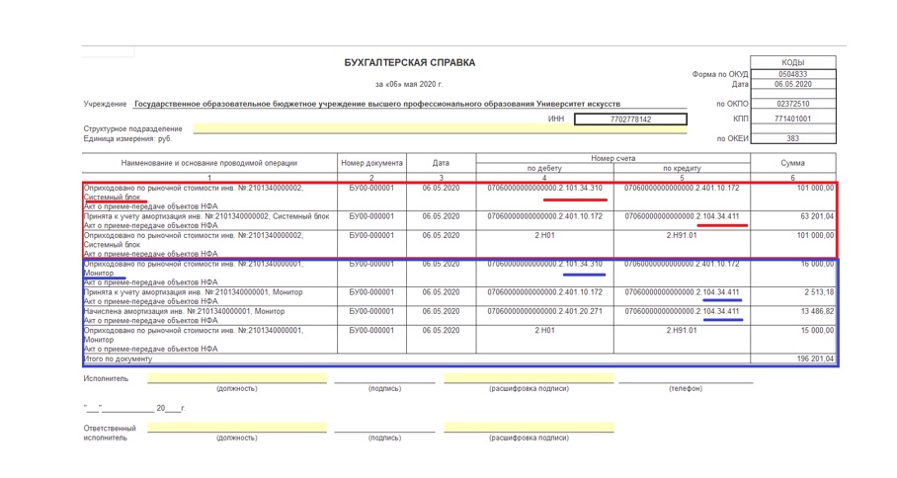Click the Ответственный исполнитель должность yellow field

click(x=236, y=428)
